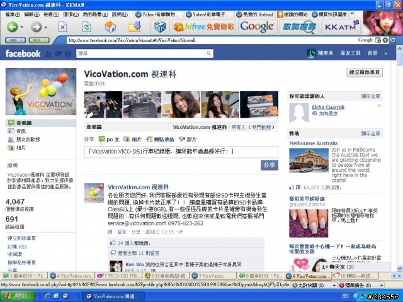Switch to tab 5.VICO-DS1 FUL
The width and height of the screenshot is (403, 302).
pos(119,276)
